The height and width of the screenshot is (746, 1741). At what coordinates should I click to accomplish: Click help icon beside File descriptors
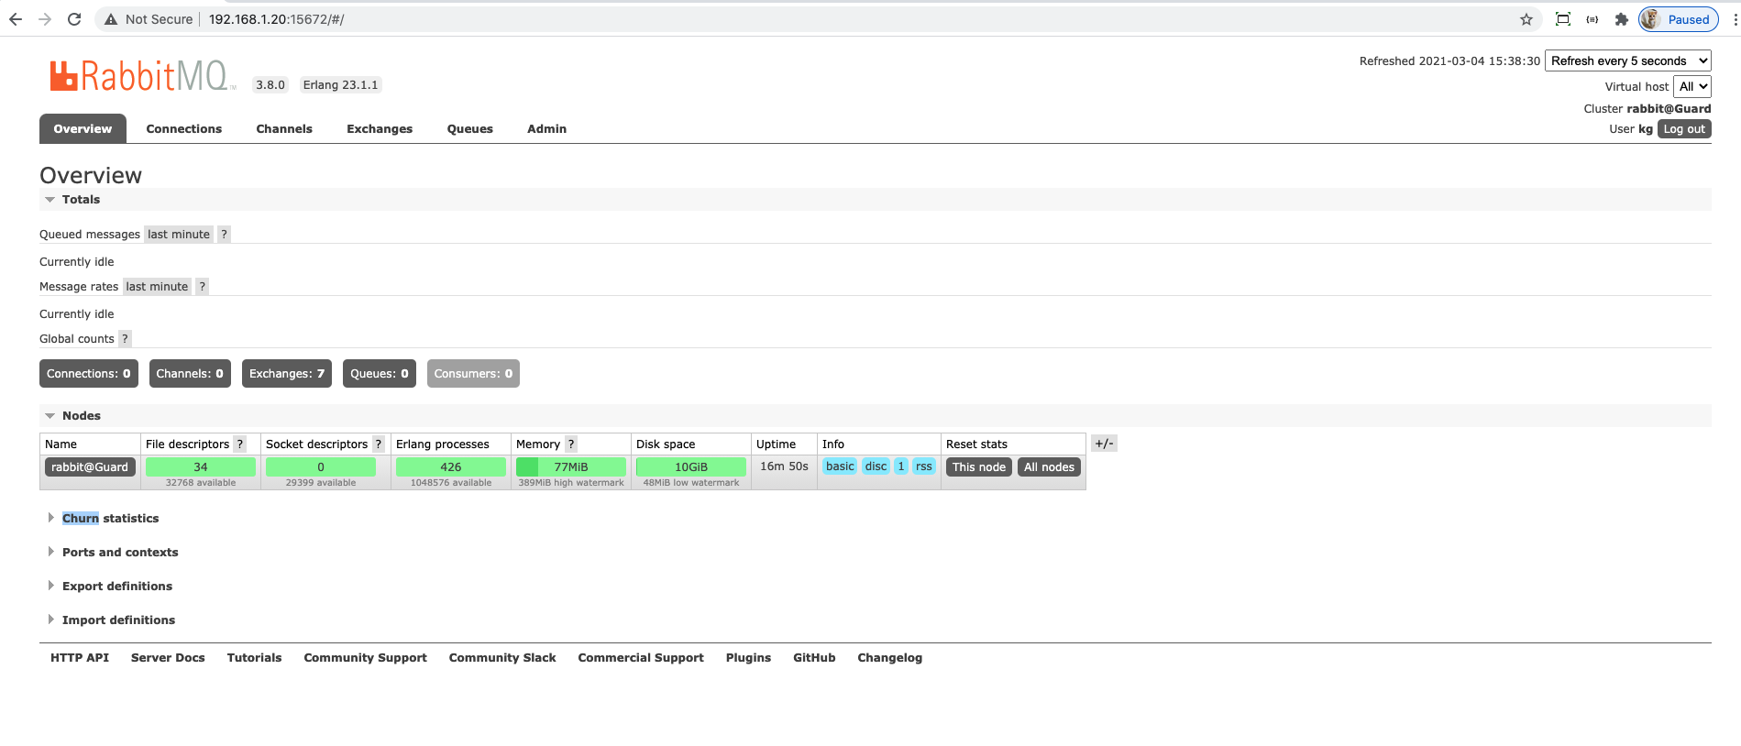click(240, 444)
